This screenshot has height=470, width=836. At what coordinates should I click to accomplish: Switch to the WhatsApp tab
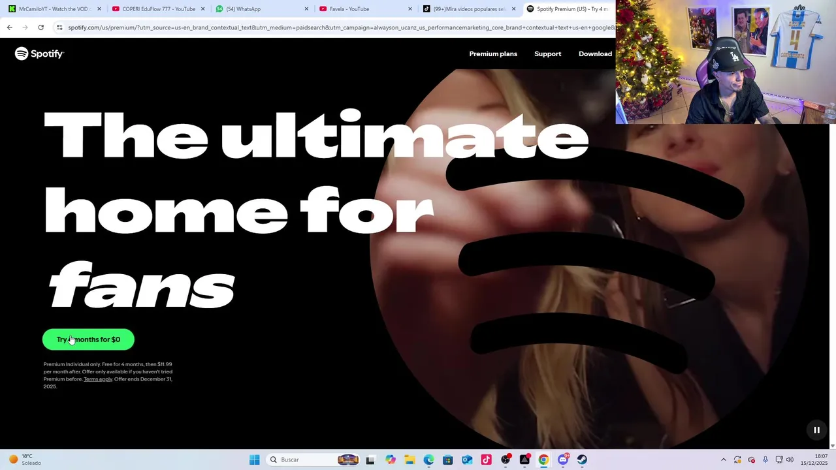(x=263, y=9)
